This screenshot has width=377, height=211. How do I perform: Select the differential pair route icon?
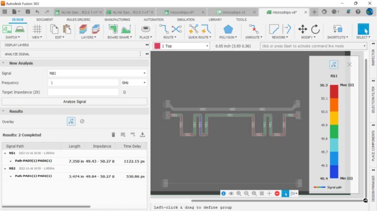pyautogui.click(x=177, y=29)
